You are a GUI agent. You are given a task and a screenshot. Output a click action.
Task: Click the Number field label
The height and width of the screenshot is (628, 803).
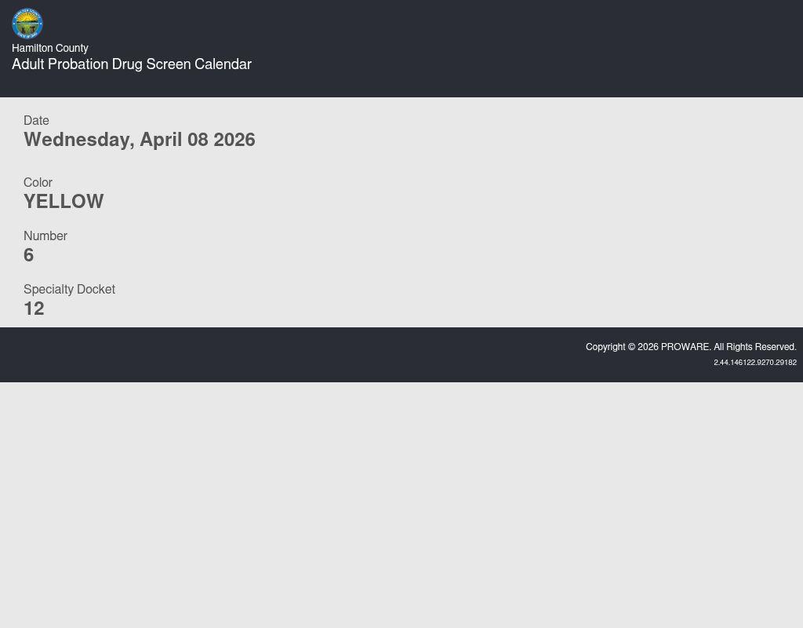pyautogui.click(x=45, y=236)
